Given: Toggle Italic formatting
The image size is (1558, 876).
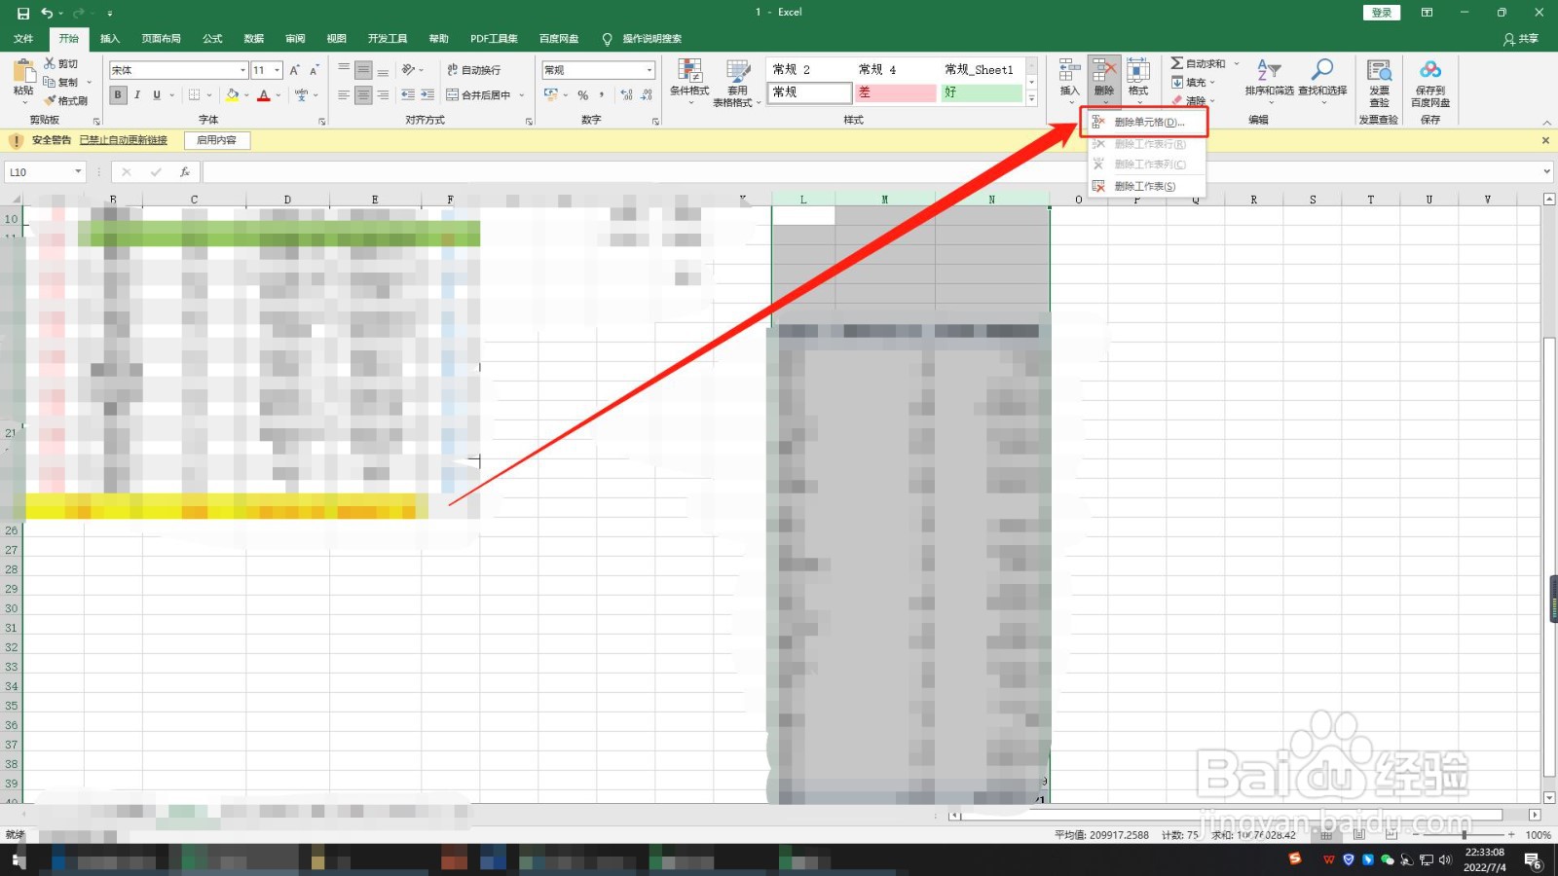Looking at the screenshot, I should (137, 95).
